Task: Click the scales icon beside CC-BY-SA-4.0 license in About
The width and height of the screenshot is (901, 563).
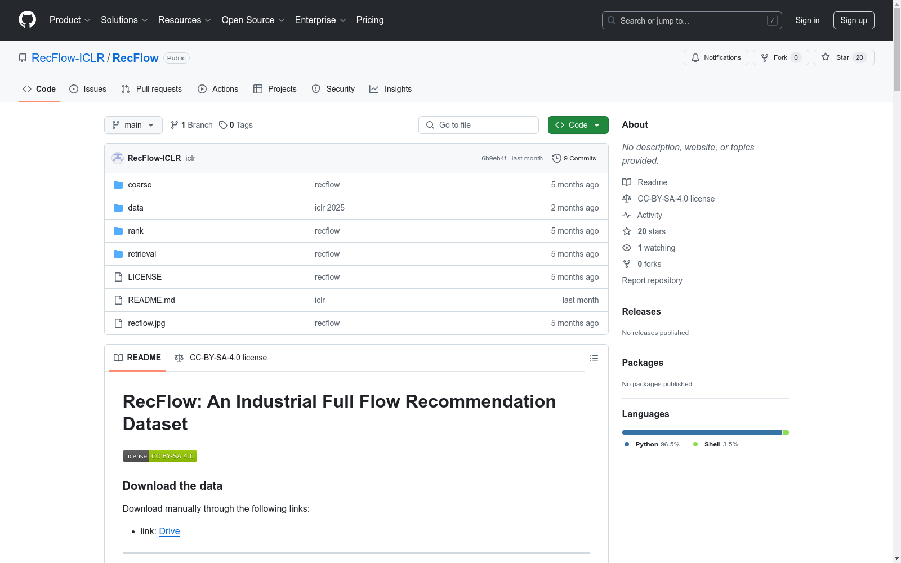Action: point(627,199)
